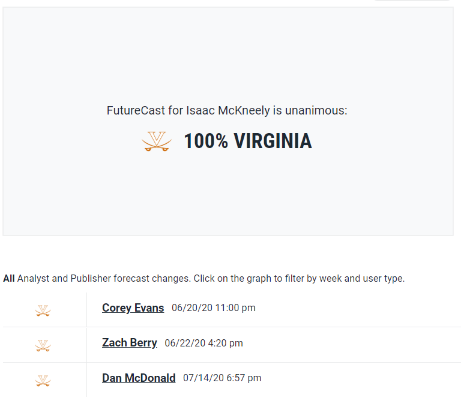Open Dan McDonald analyst profile link
The height and width of the screenshot is (398, 461).
[x=139, y=378]
